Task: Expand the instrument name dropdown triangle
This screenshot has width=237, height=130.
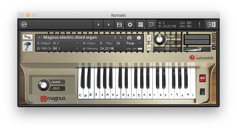Action: [39, 37]
